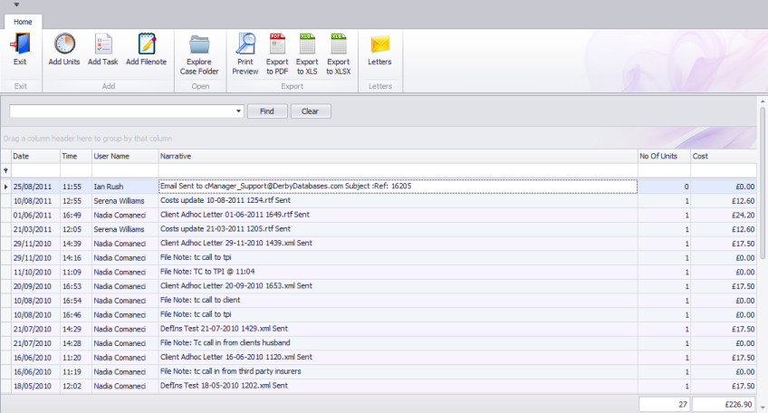Image resolution: width=768 pixels, height=413 pixels.
Task: Open the quick access toolbar dropdown arrow
Action: click(16, 5)
